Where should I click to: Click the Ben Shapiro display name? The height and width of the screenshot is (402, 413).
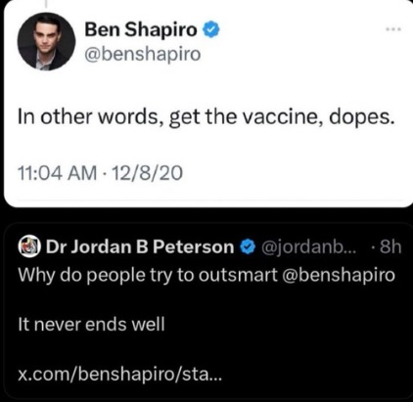pyautogui.click(x=141, y=29)
